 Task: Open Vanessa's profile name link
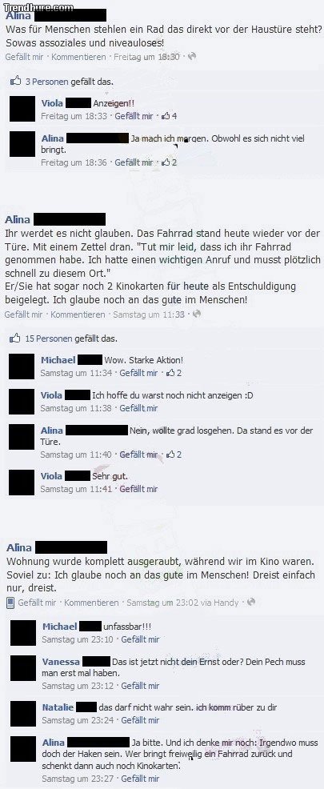(60, 662)
